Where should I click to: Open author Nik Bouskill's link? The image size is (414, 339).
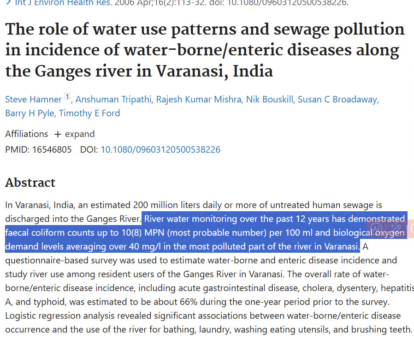(x=269, y=99)
